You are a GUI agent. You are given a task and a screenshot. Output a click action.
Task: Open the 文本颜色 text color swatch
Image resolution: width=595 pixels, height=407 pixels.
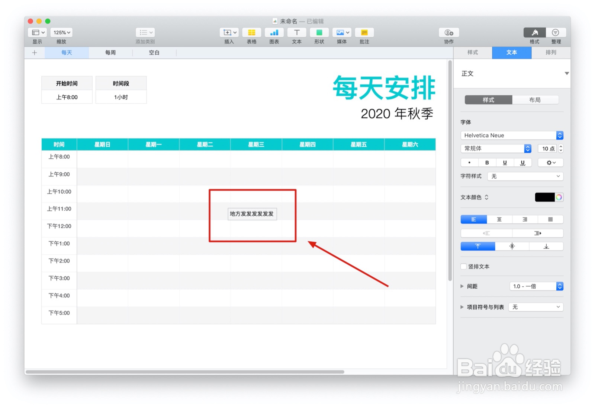[x=545, y=197]
